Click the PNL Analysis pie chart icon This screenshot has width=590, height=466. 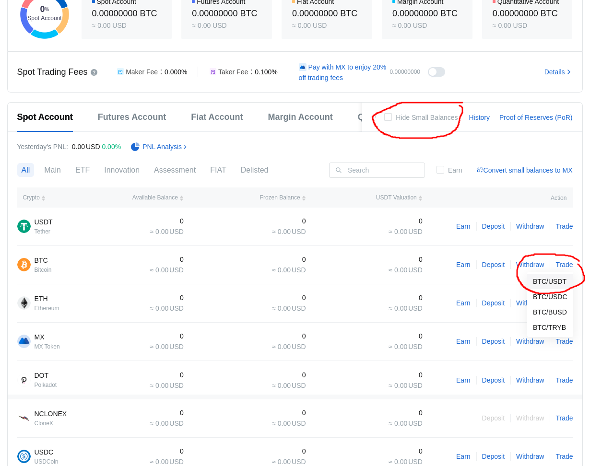[x=135, y=147]
